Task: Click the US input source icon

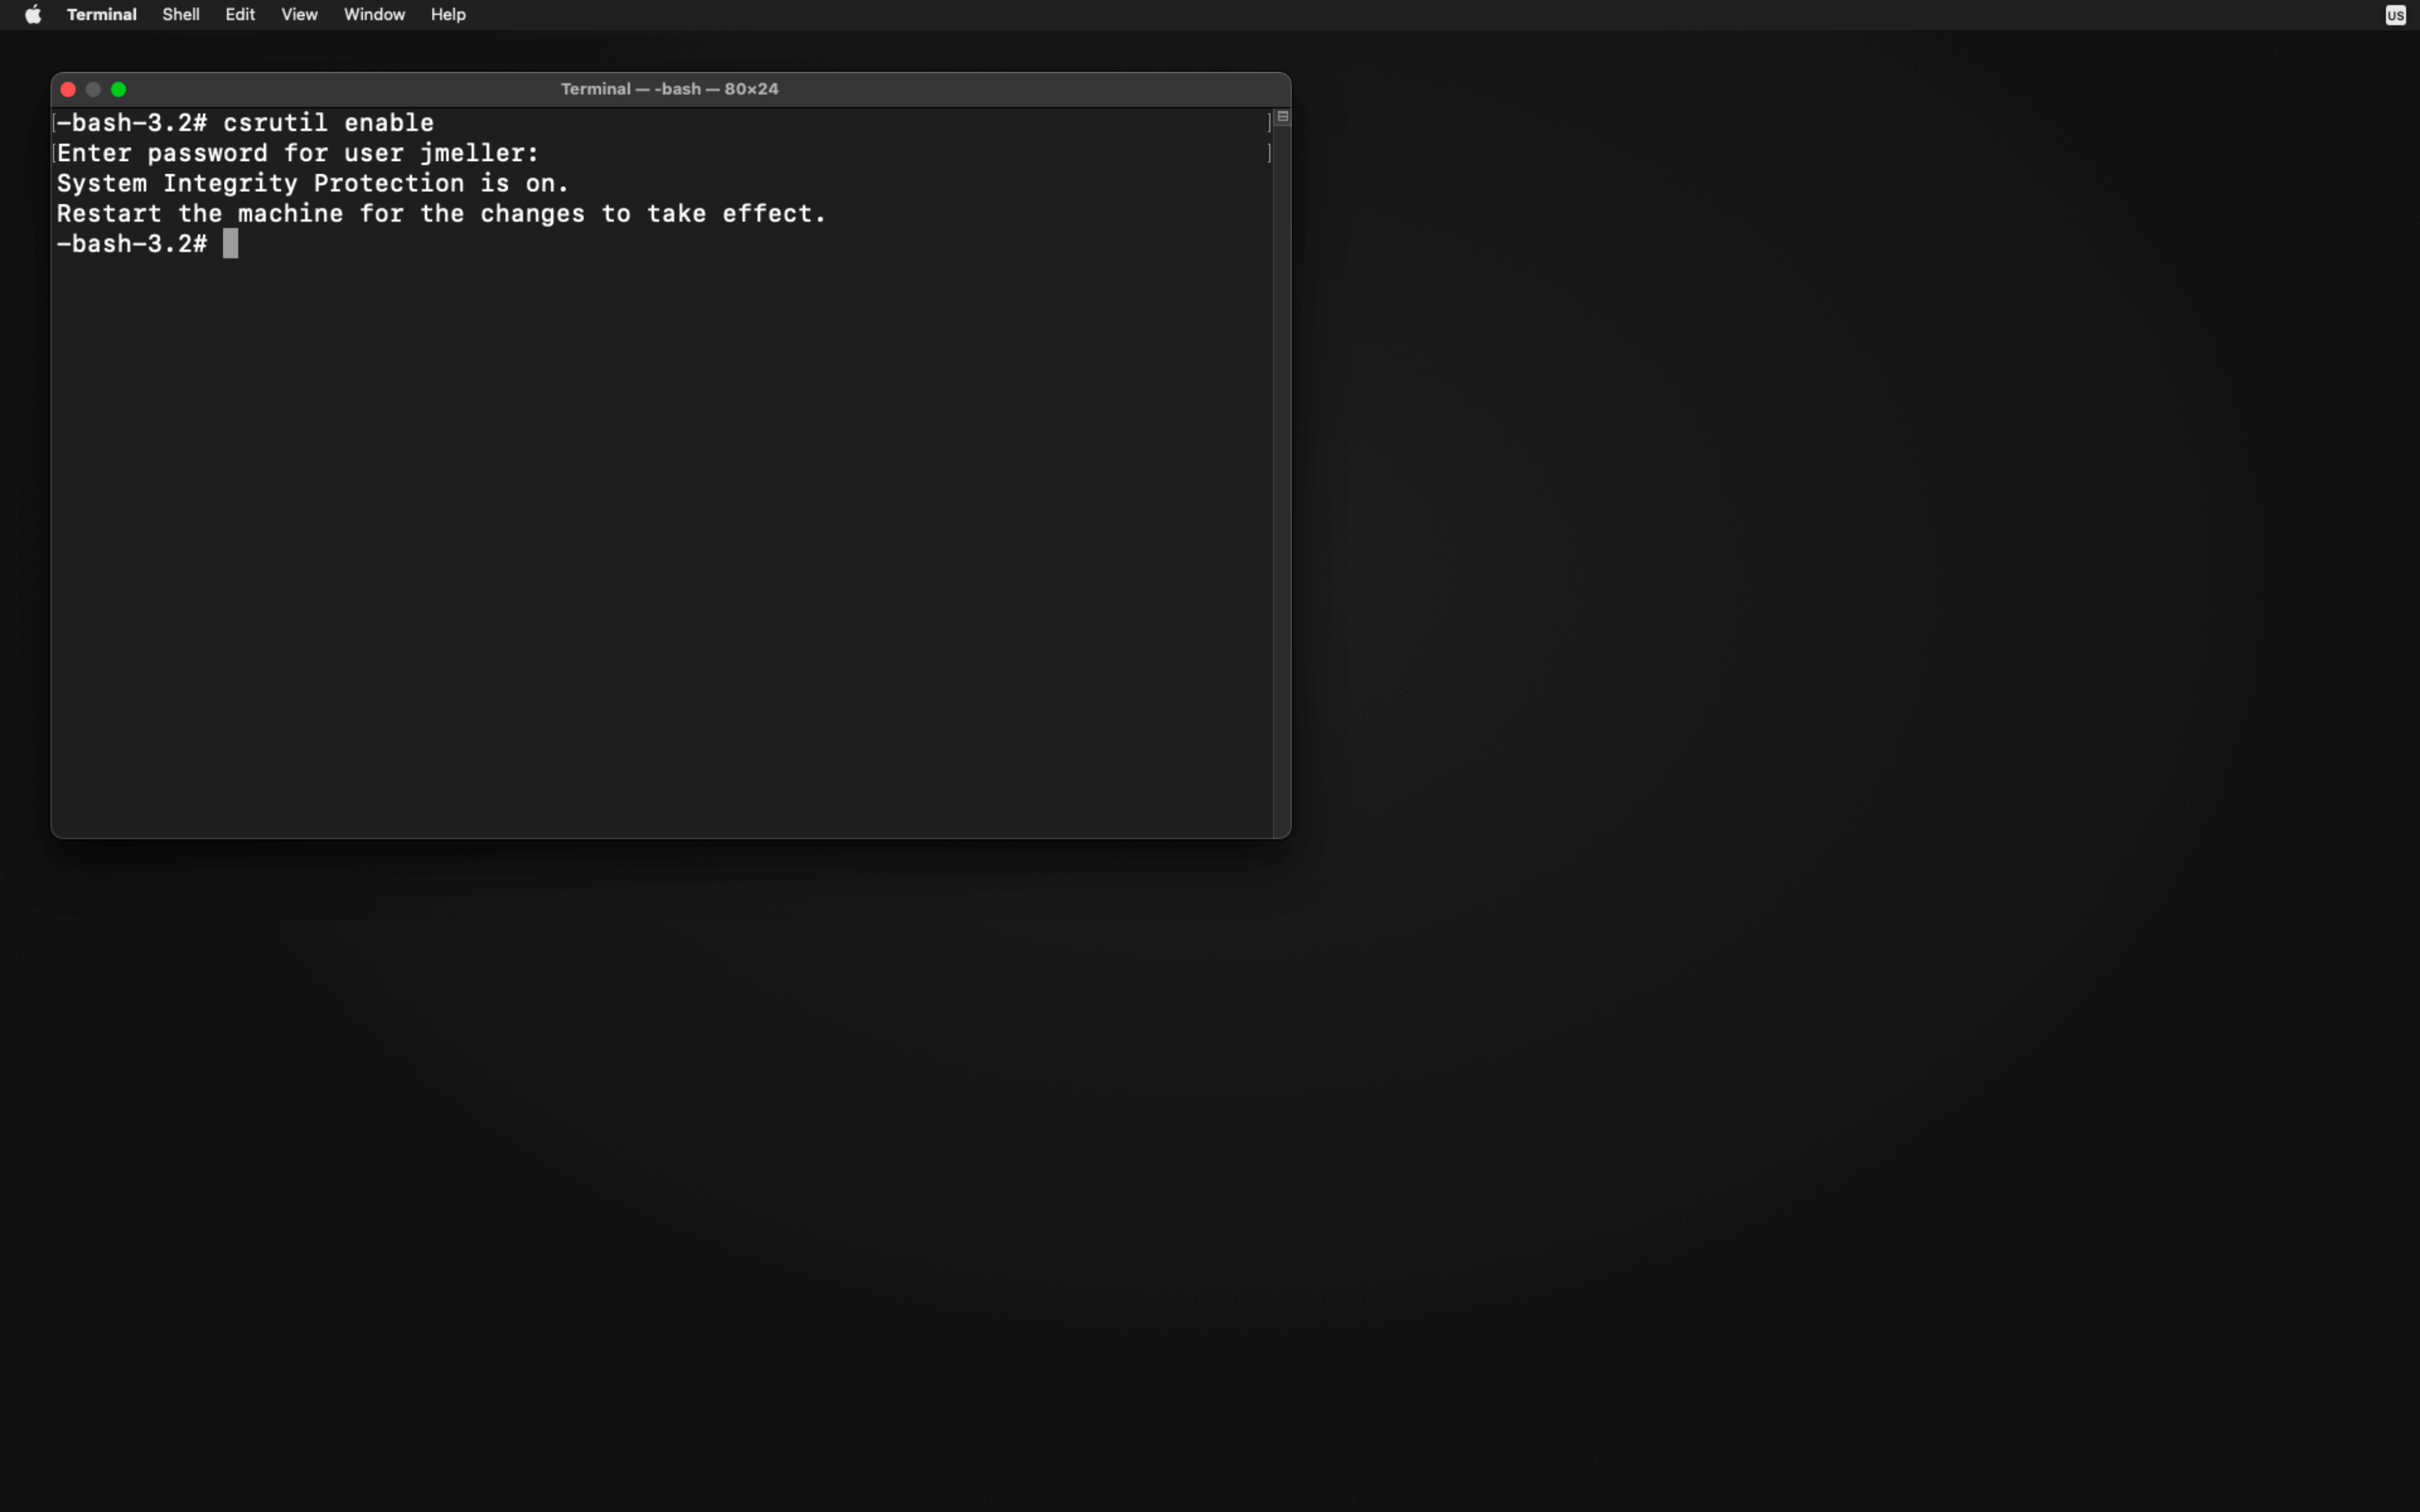Action: coord(2395,15)
